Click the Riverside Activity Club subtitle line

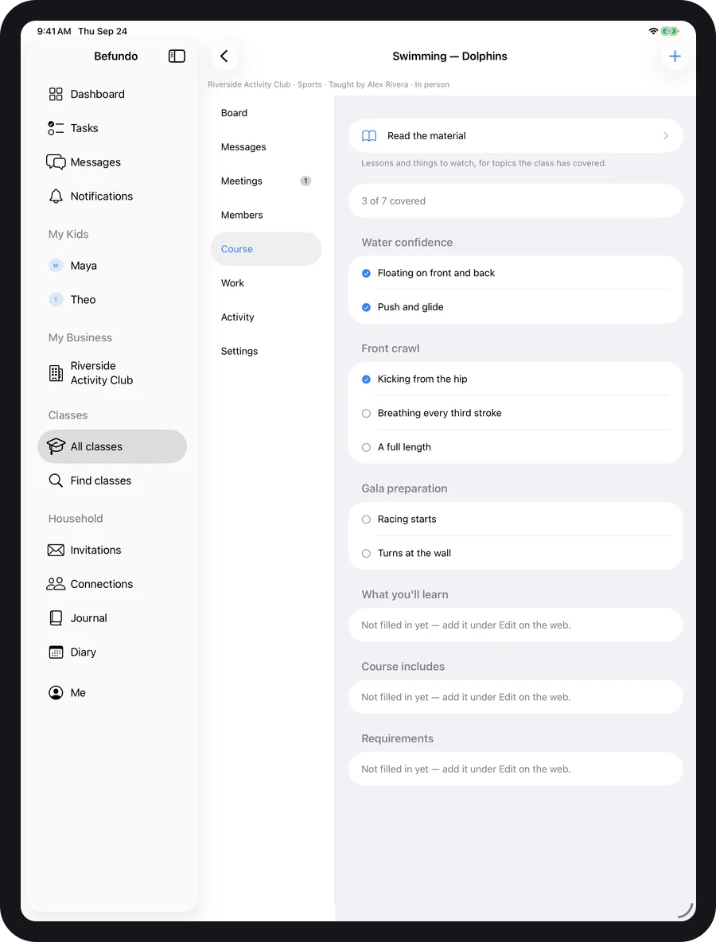tap(329, 84)
